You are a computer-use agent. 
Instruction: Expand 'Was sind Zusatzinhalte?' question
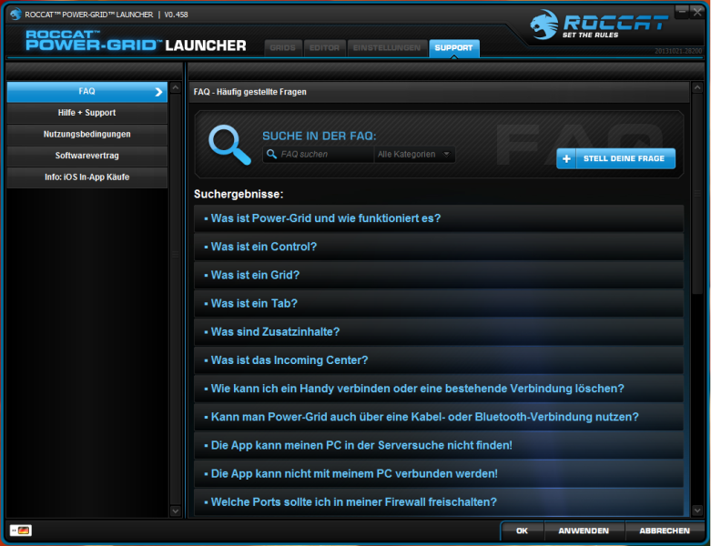(x=439, y=332)
